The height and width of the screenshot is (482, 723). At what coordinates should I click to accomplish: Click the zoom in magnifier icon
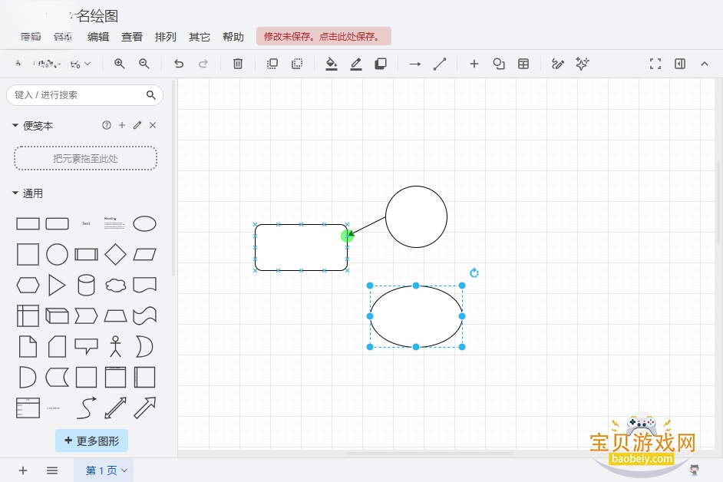[120, 64]
